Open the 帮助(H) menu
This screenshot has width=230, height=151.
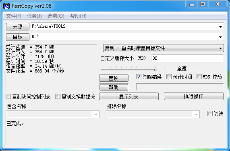pos(78,16)
